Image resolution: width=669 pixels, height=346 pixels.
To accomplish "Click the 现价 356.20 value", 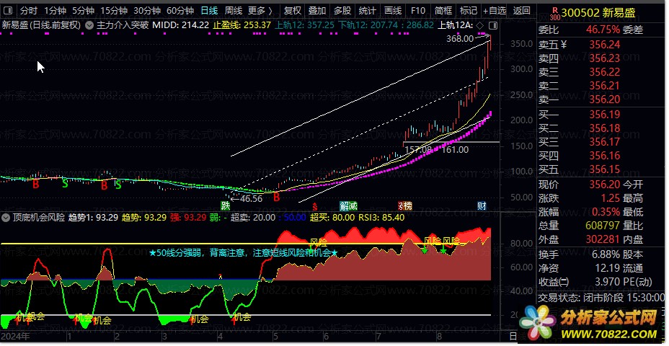I will point(605,185).
